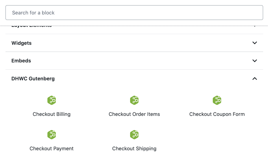The image size is (268, 165).
Task: Add the Checkout Payment block icon
Action: tap(51, 134)
